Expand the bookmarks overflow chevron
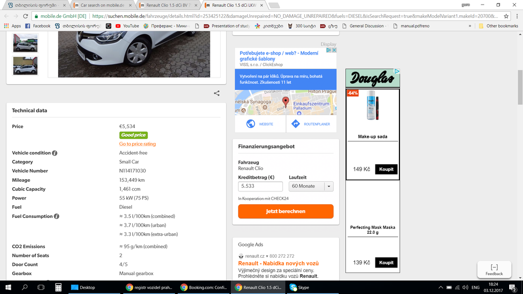The height and width of the screenshot is (294, 523). click(470, 26)
